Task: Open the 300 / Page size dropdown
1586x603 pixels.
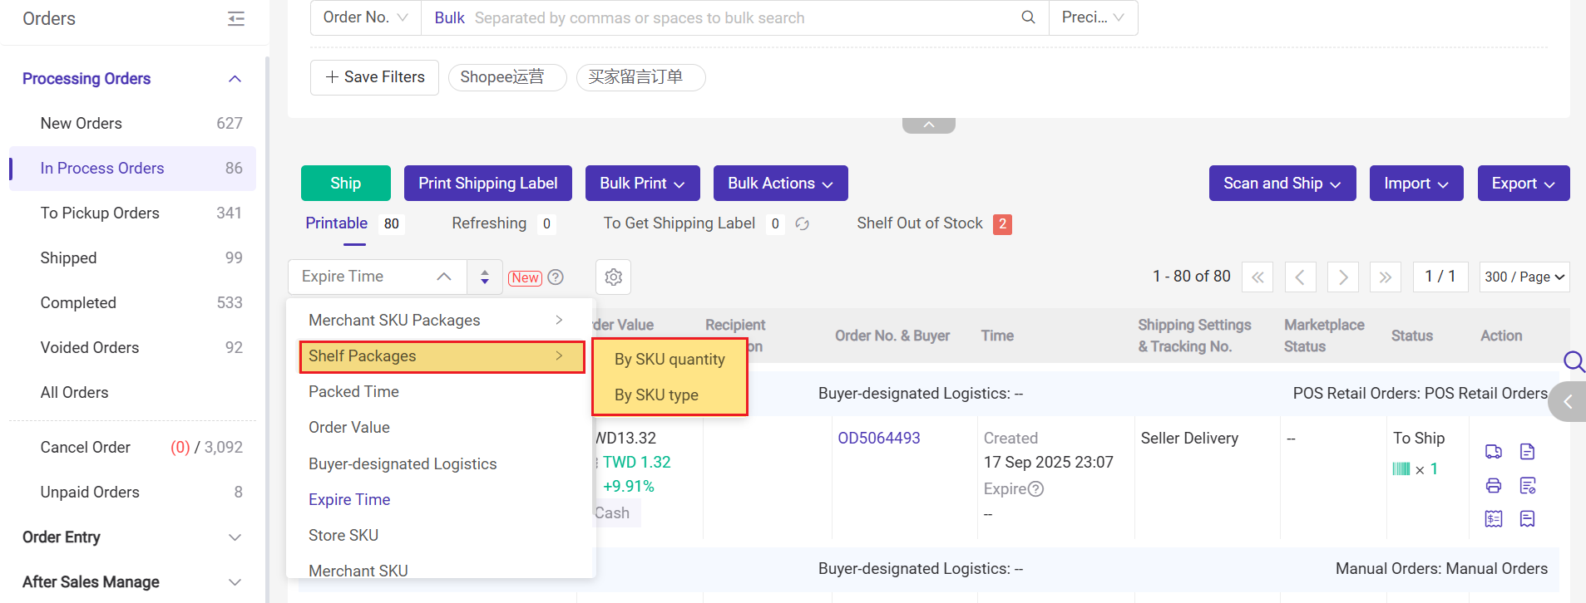Action: [x=1524, y=277]
